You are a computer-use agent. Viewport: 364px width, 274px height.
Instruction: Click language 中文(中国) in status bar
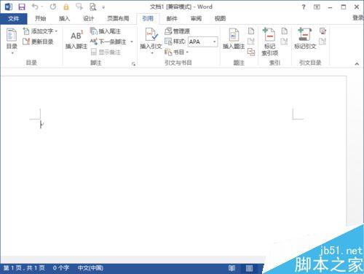(90, 268)
